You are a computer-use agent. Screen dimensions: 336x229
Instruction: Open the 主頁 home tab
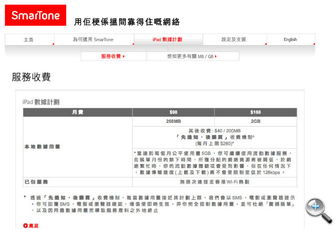[x=29, y=39]
